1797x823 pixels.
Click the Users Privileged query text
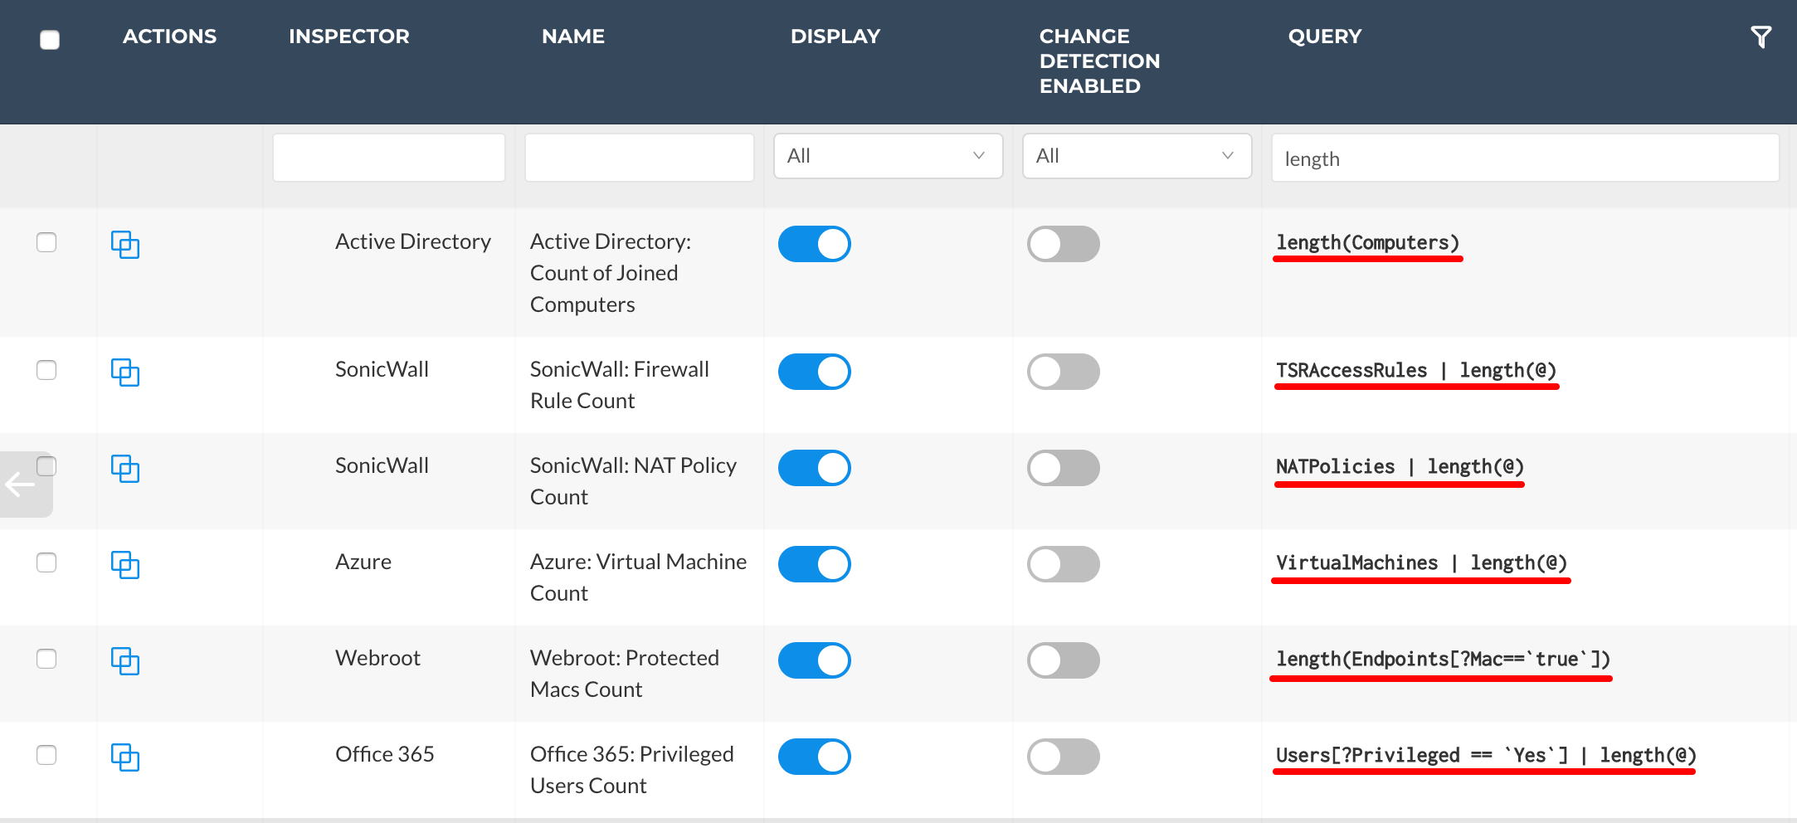pos(1487,756)
